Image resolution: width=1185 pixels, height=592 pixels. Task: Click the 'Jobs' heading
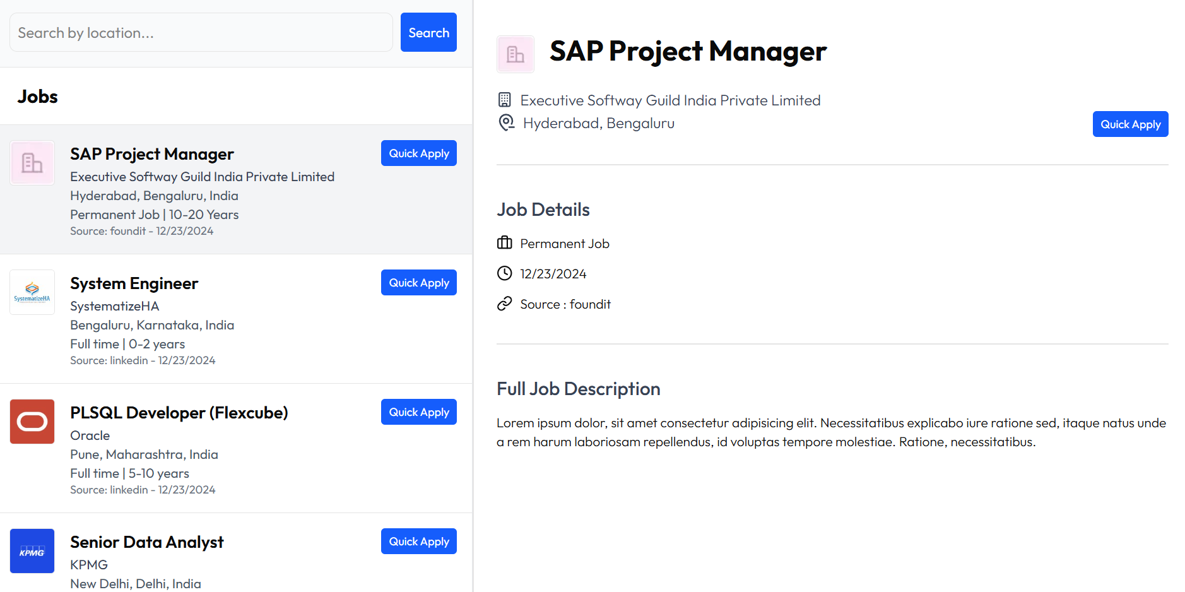[x=38, y=97]
